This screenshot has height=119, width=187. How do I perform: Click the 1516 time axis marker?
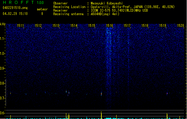pos(109,25)
